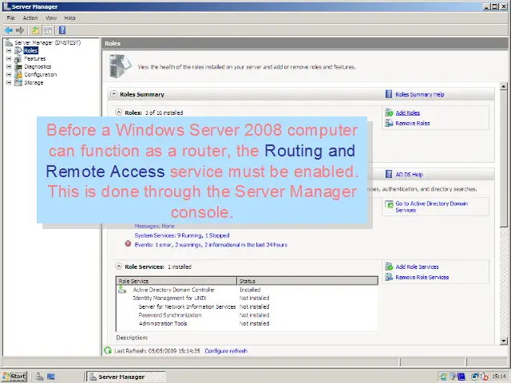Open the Action menu
This screenshot has height=383, width=511.
pyautogui.click(x=30, y=18)
